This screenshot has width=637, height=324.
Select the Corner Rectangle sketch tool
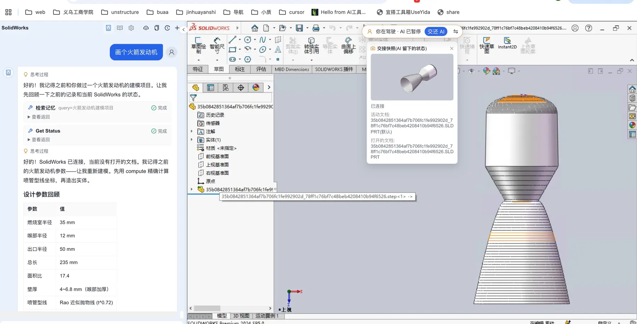tap(233, 49)
